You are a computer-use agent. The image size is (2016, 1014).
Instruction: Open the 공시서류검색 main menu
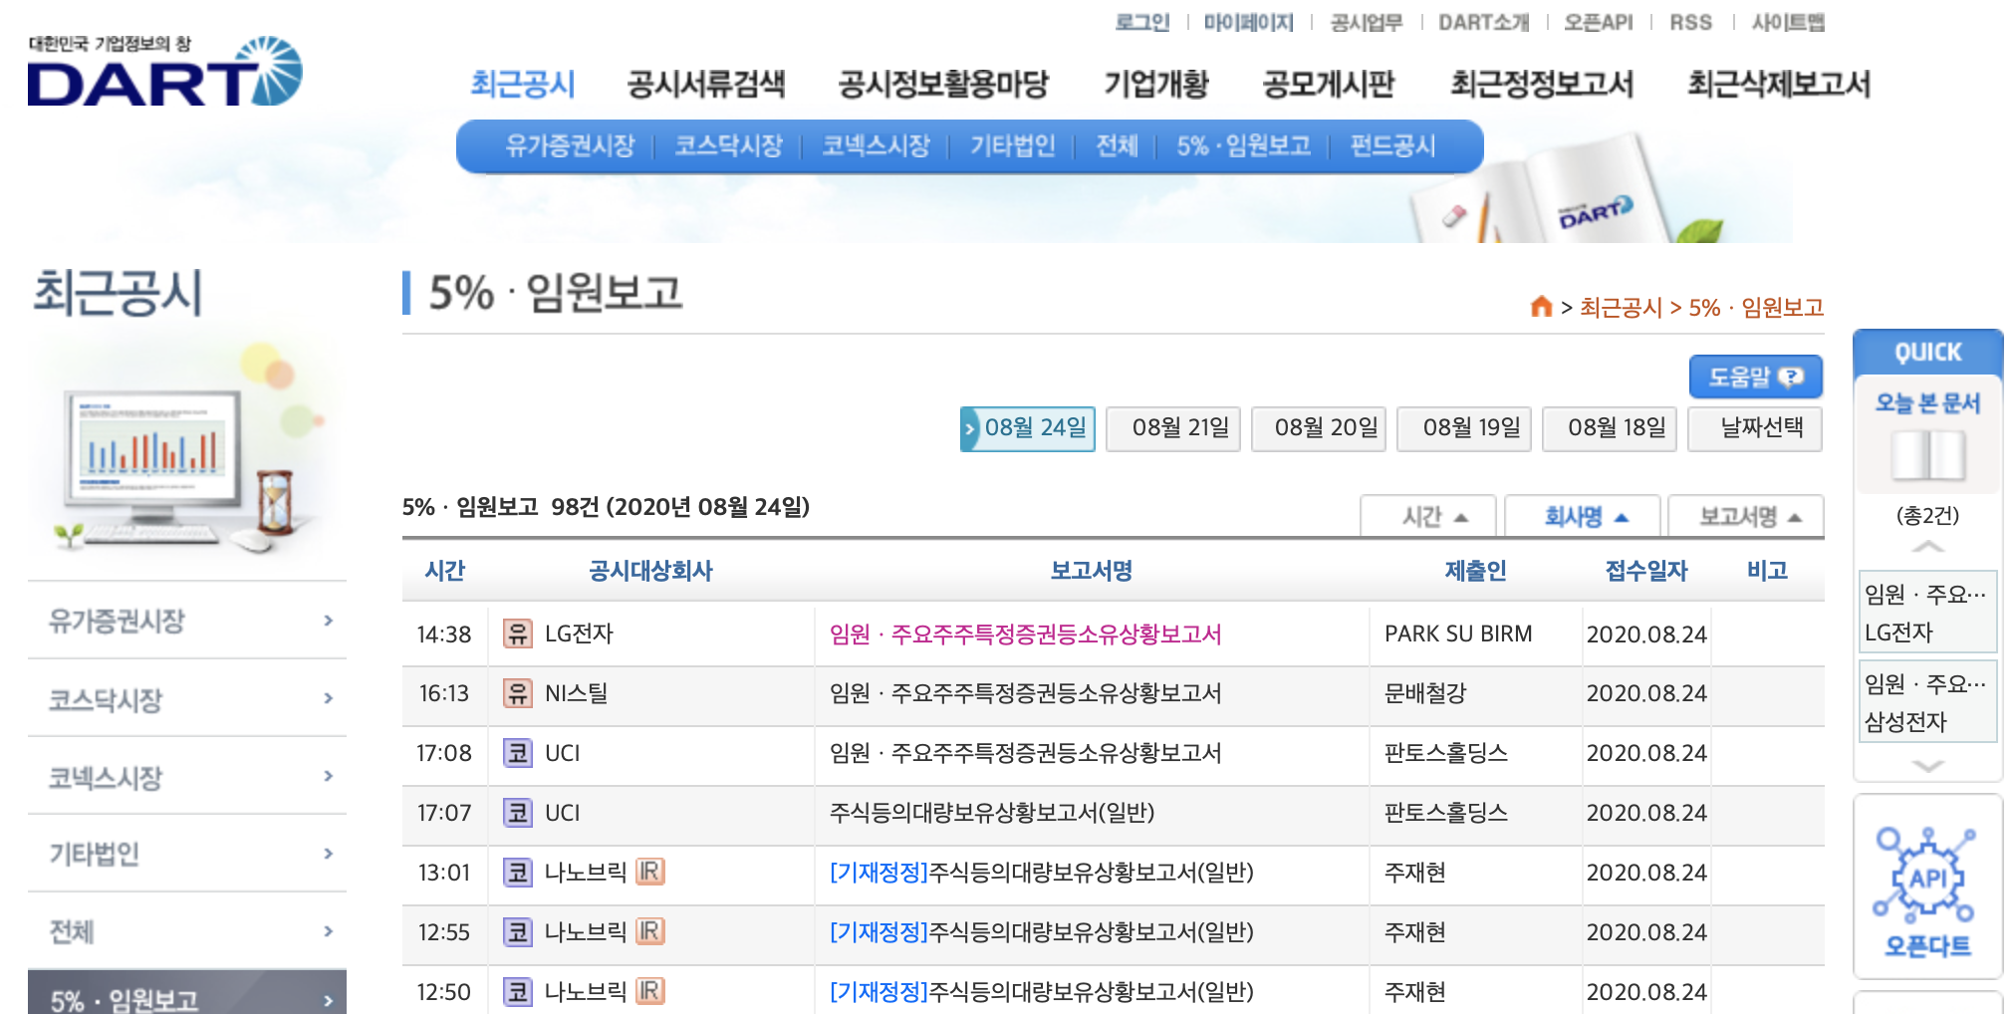[x=706, y=84]
